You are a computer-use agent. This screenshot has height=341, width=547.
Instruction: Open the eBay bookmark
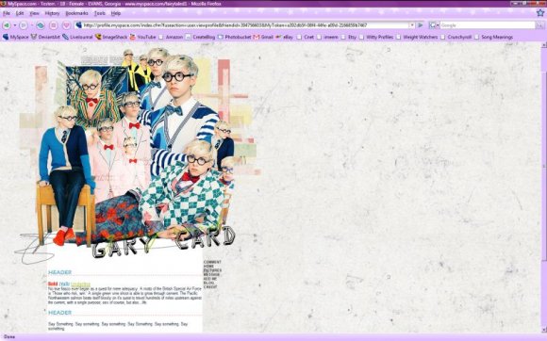pyautogui.click(x=284, y=37)
